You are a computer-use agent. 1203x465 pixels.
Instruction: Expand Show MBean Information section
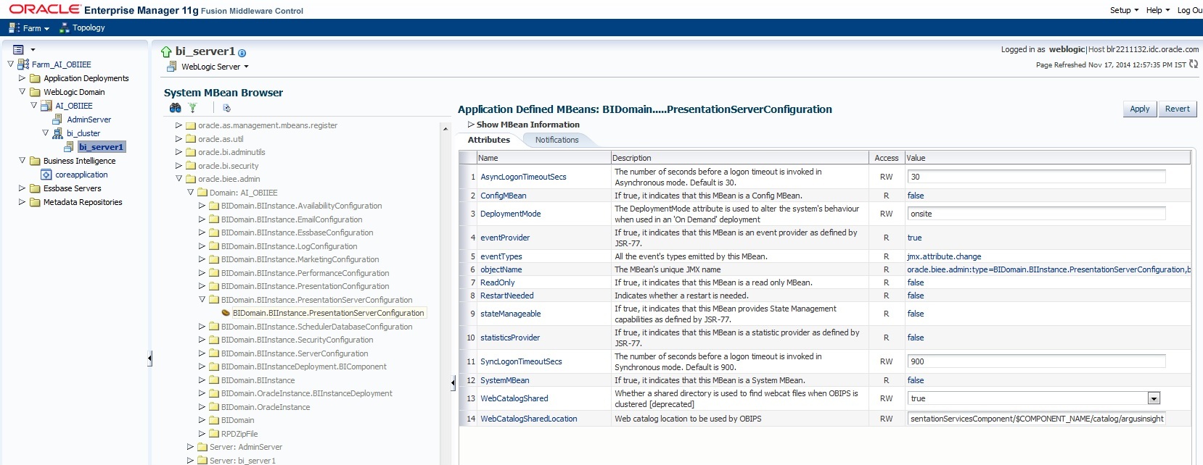pos(471,125)
